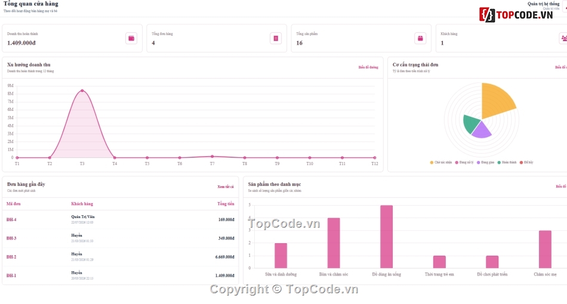Click the Xem tất cả link
Screen dimensions: 567x304
225,187
